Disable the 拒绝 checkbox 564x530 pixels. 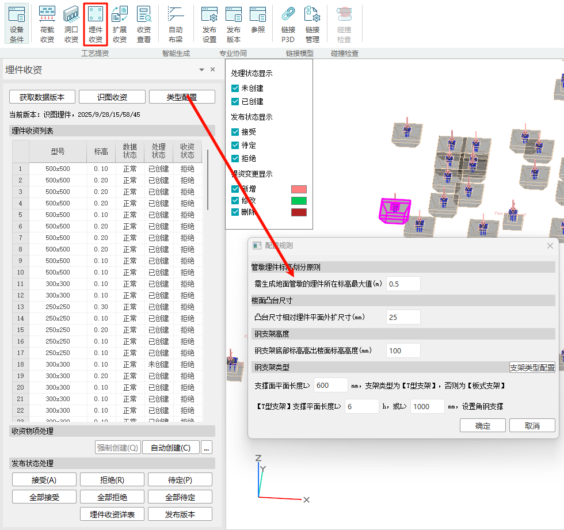pos(235,158)
